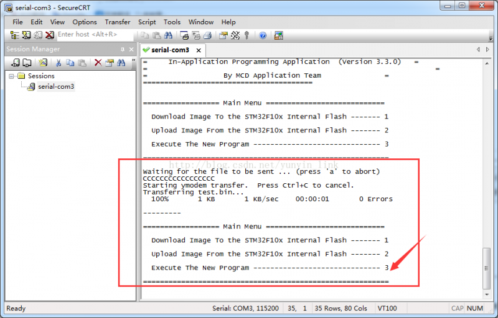Open Find using main toolbar binoculars

pyautogui.click(x=168, y=35)
